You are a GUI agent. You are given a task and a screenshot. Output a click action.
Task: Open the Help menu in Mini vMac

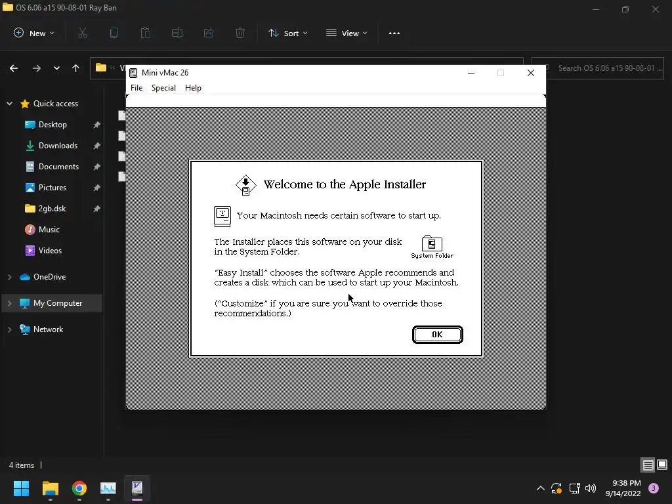(x=193, y=88)
